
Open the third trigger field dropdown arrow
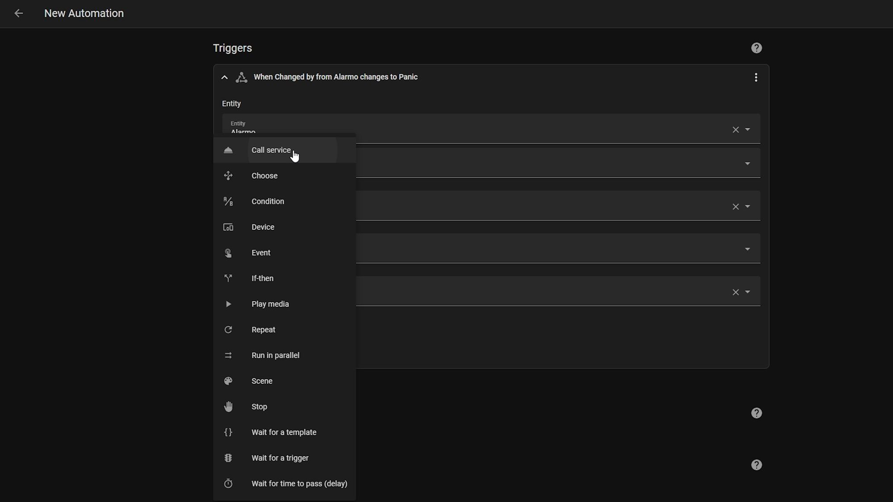pos(747,206)
